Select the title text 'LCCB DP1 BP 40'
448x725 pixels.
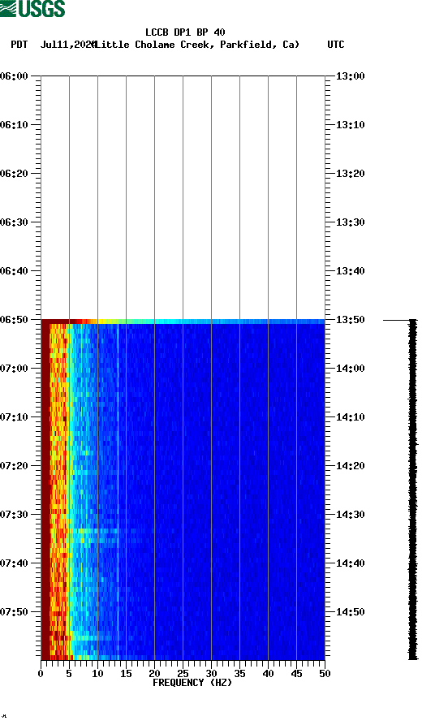185,32
